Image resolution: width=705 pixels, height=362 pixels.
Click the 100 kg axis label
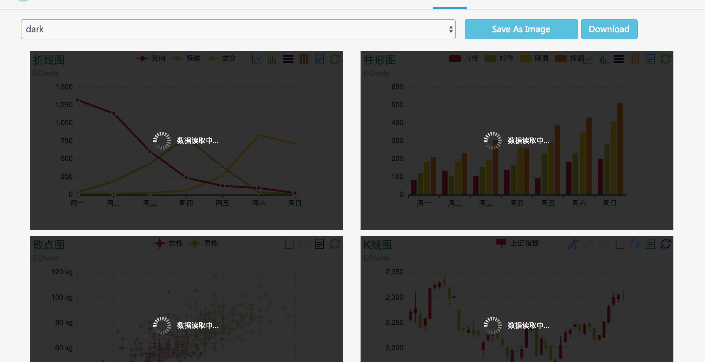(62, 297)
